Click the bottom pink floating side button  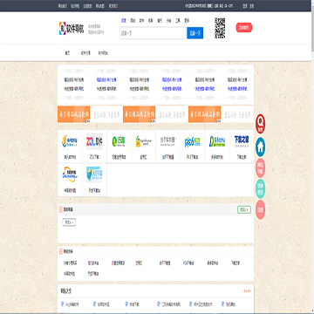[261, 210]
